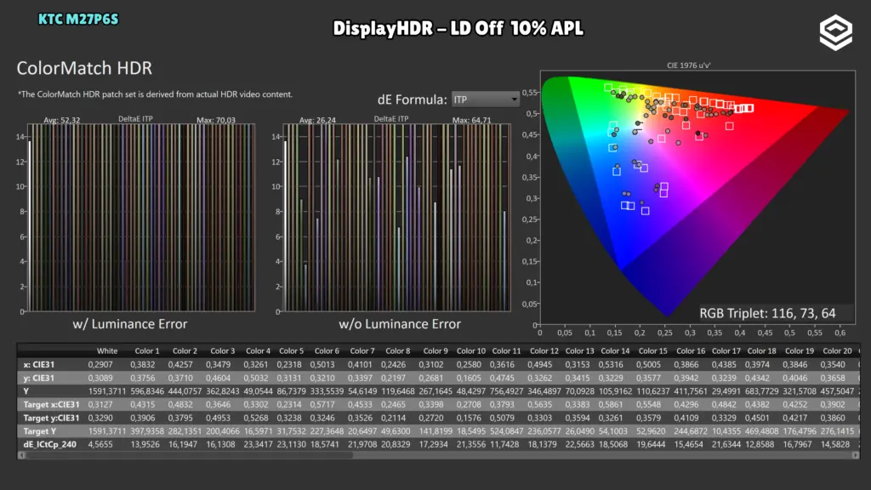Viewport: 871px width, 490px height.
Task: Click the Max: 70,03 label
Action: tap(215, 120)
